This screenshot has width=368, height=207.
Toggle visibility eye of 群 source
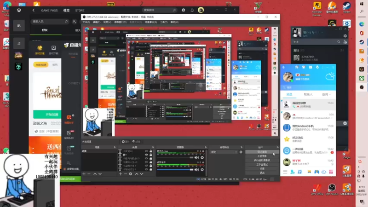point(146,155)
